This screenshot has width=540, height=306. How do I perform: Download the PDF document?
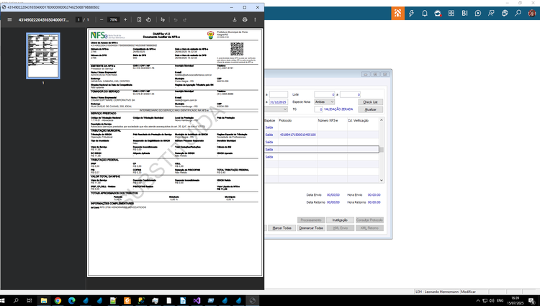pos(235,19)
